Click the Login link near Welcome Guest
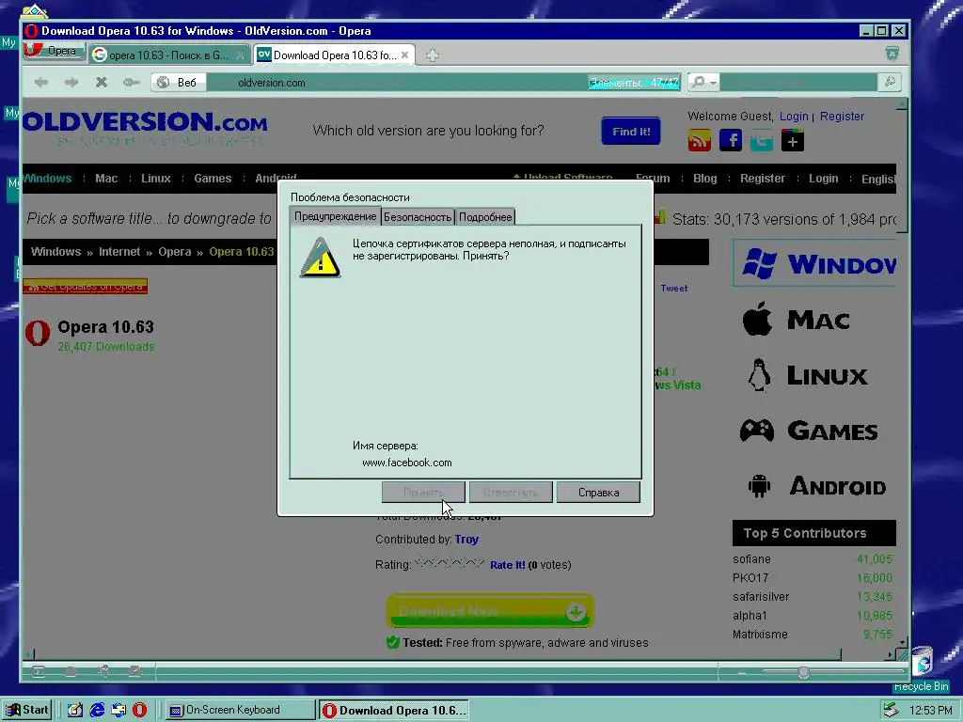 click(794, 116)
